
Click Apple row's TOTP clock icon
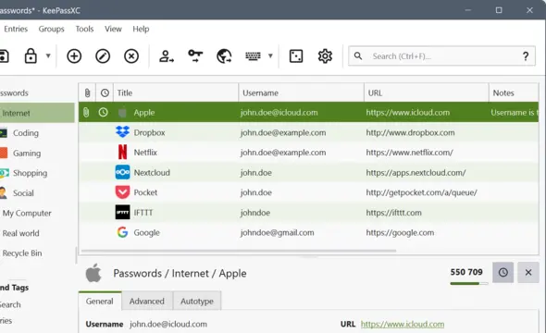[x=103, y=113]
